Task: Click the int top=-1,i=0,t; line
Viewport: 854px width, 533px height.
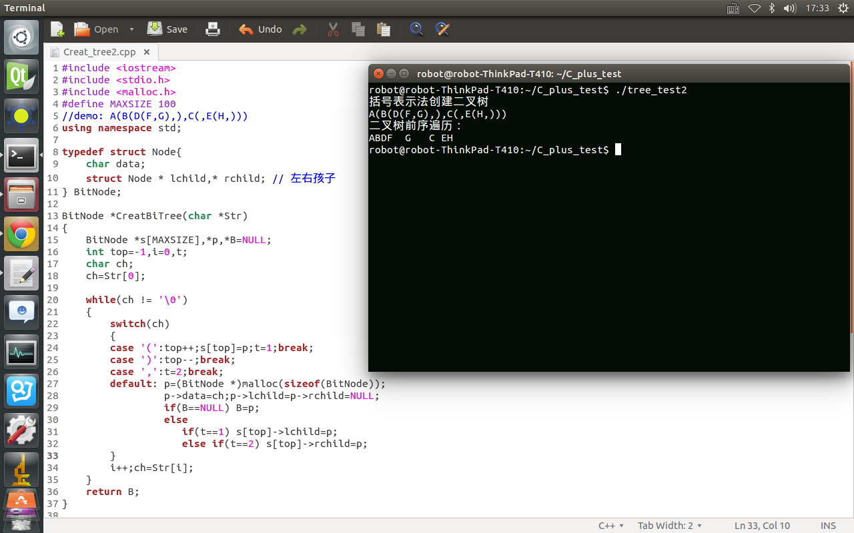Action: [137, 252]
